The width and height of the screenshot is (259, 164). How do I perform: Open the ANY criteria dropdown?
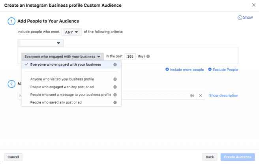[x=71, y=32]
